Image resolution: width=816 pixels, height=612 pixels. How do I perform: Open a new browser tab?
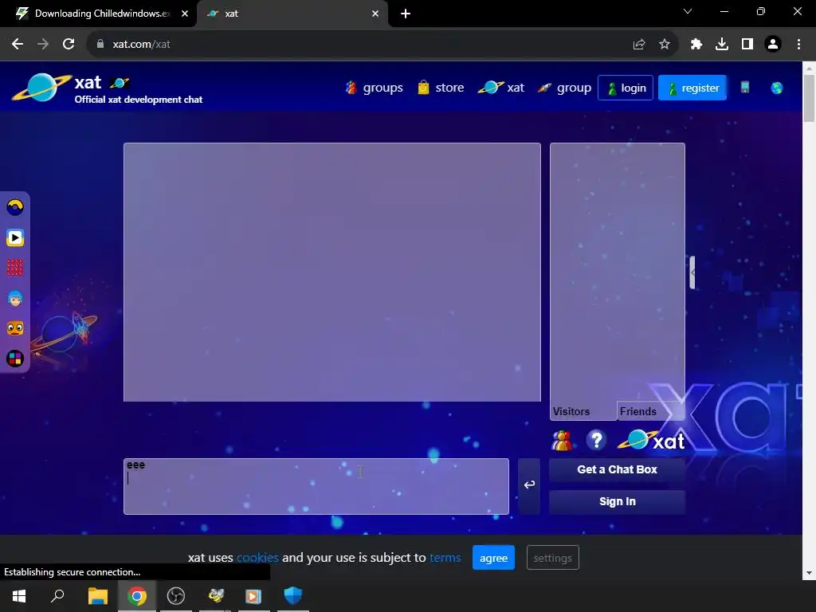[x=406, y=14]
